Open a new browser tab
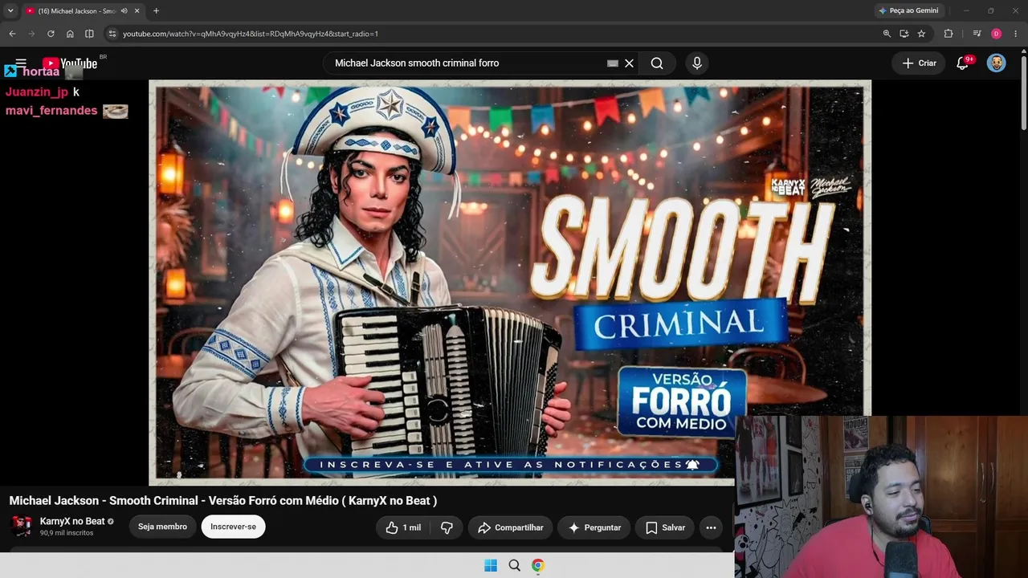 pyautogui.click(x=156, y=11)
